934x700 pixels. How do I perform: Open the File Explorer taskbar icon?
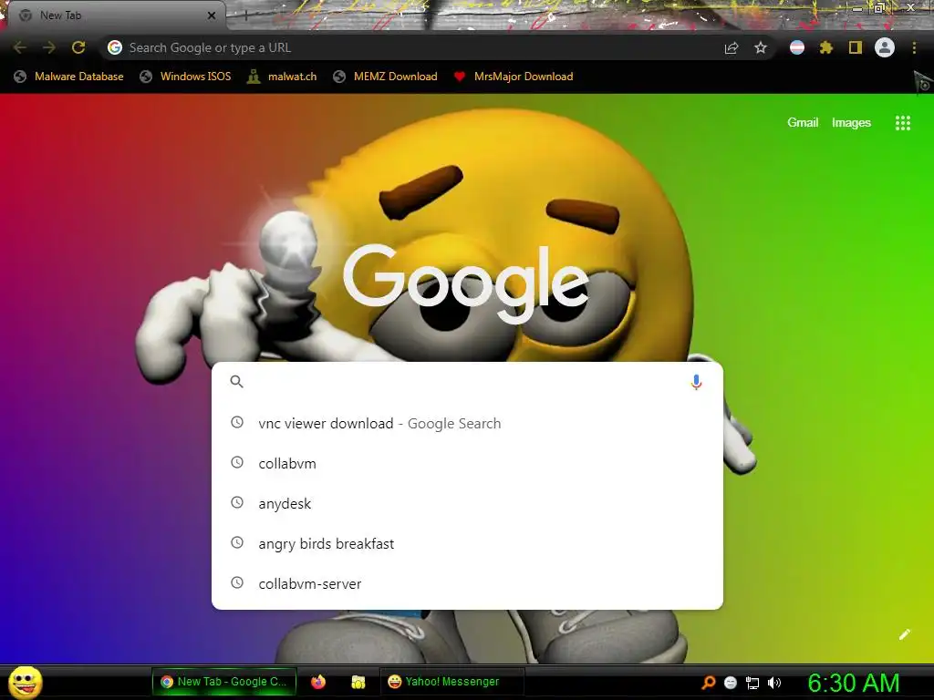click(358, 682)
